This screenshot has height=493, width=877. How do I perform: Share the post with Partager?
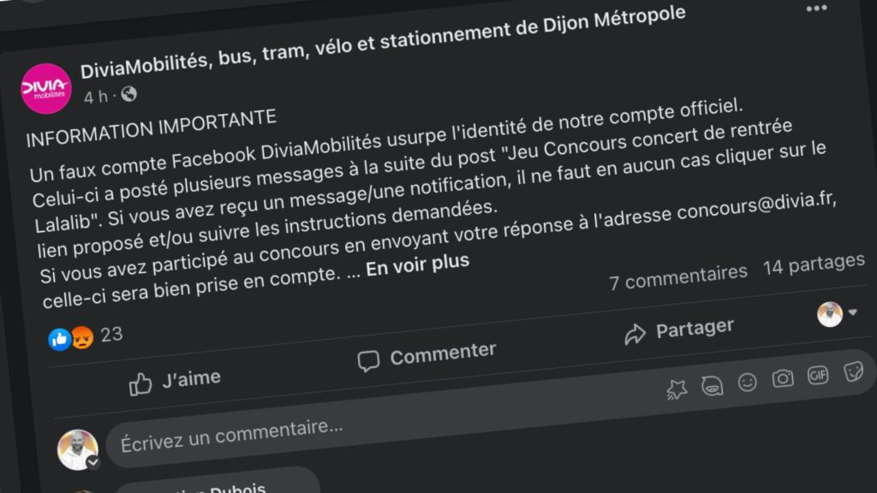click(678, 330)
